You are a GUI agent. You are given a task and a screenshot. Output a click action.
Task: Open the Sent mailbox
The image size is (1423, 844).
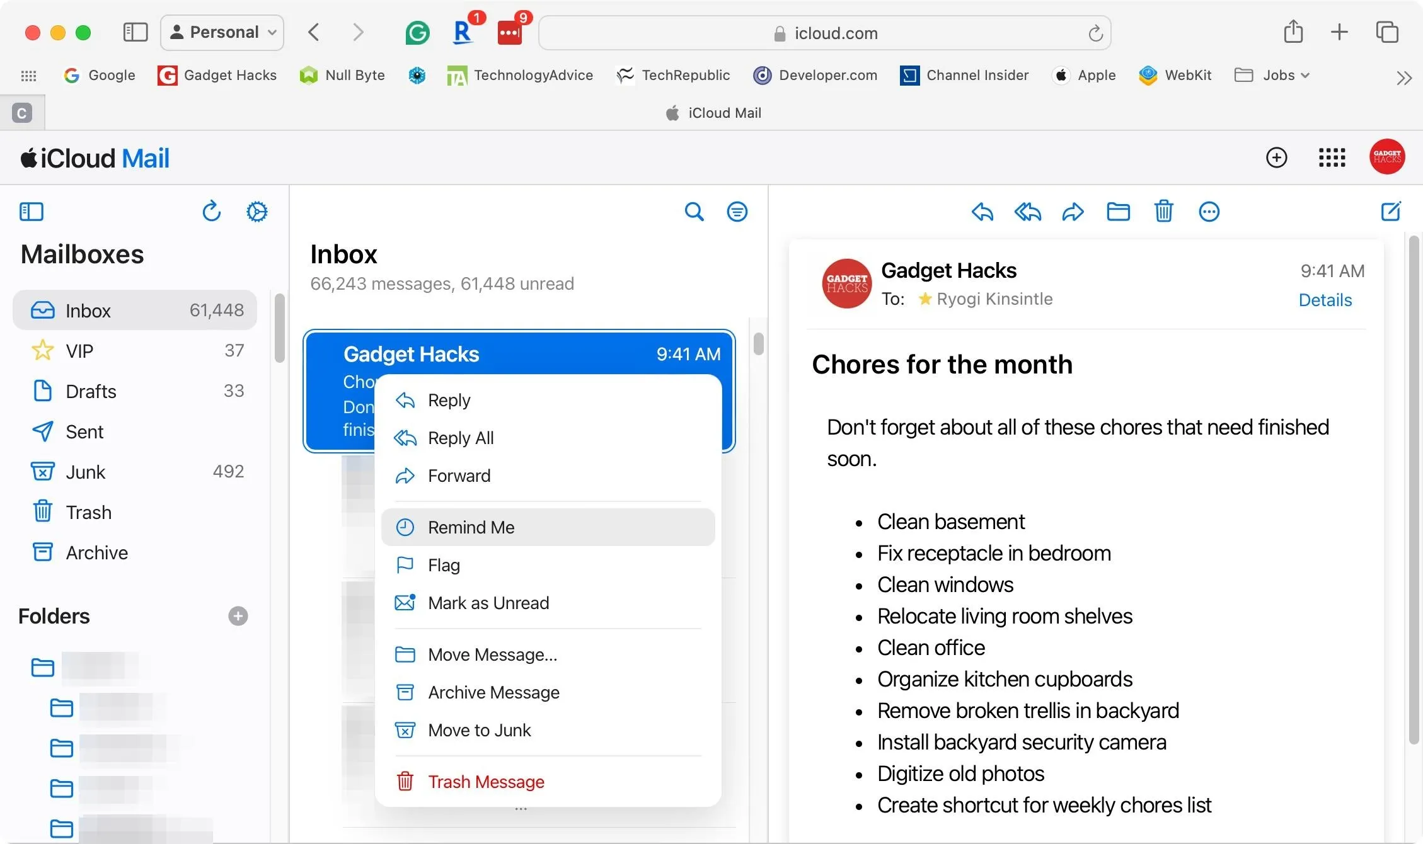click(x=135, y=431)
